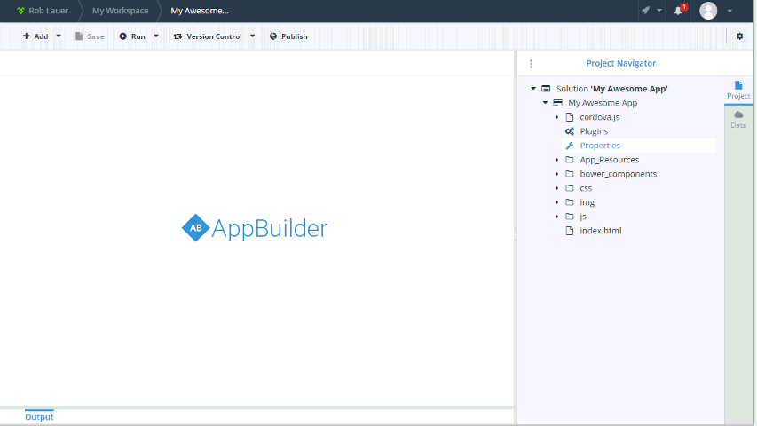Click the js folder icon
Image resolution: width=757 pixels, height=426 pixels.
click(x=570, y=217)
